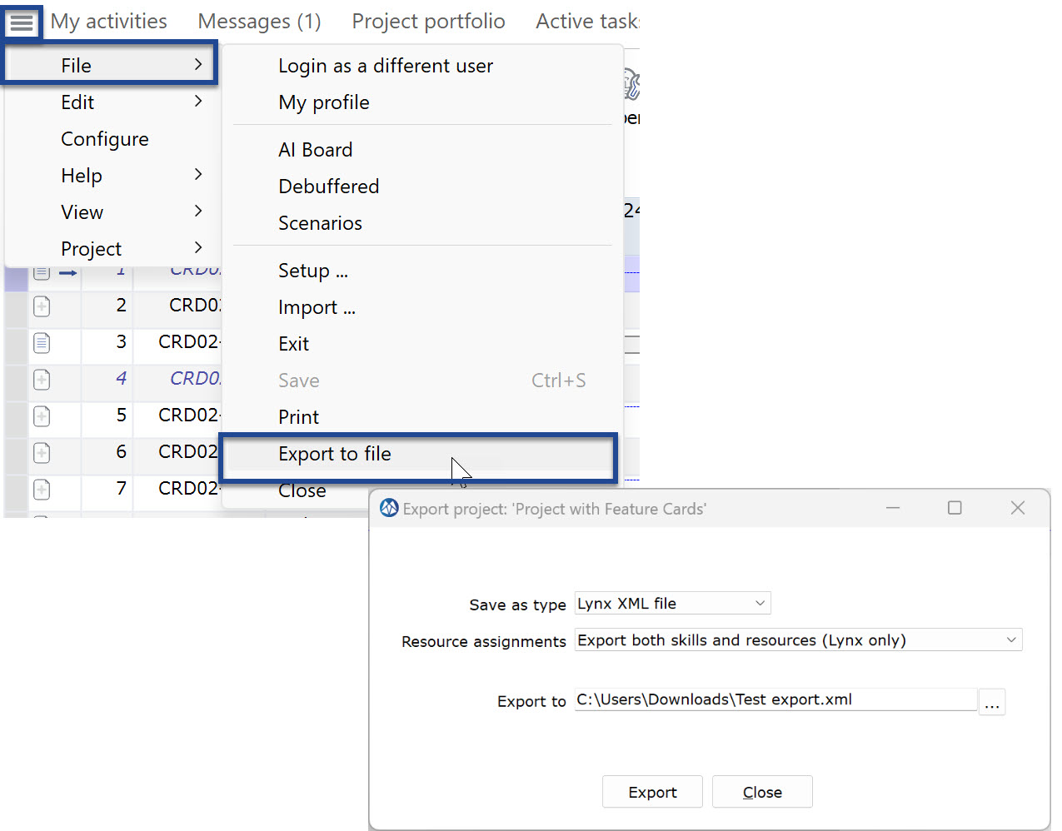The image size is (1062, 831).
Task: Choose Import from the File menu
Action: point(317,307)
